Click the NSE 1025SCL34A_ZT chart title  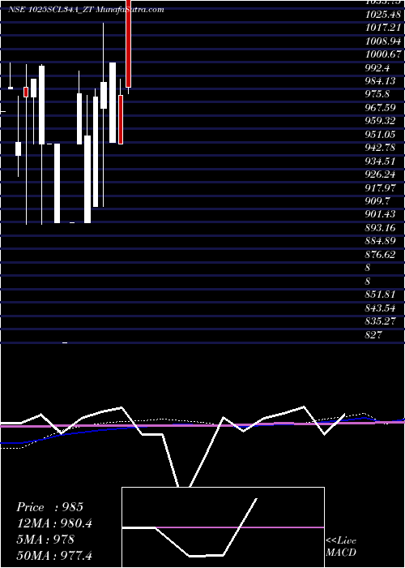[x=86, y=10]
